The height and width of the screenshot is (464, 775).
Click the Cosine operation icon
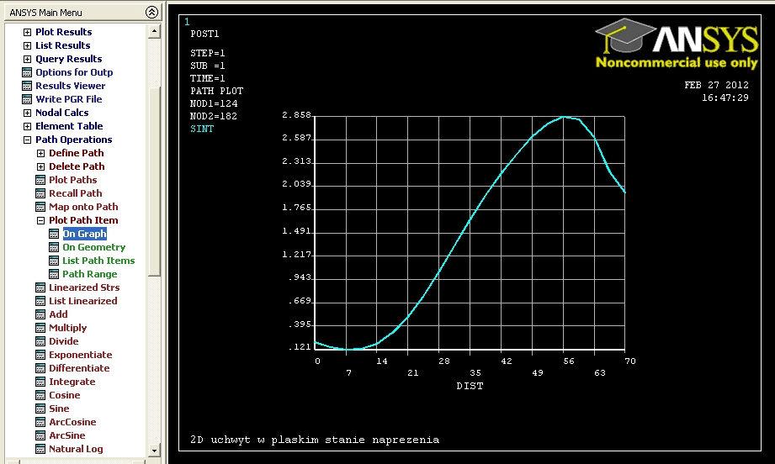pos(40,395)
